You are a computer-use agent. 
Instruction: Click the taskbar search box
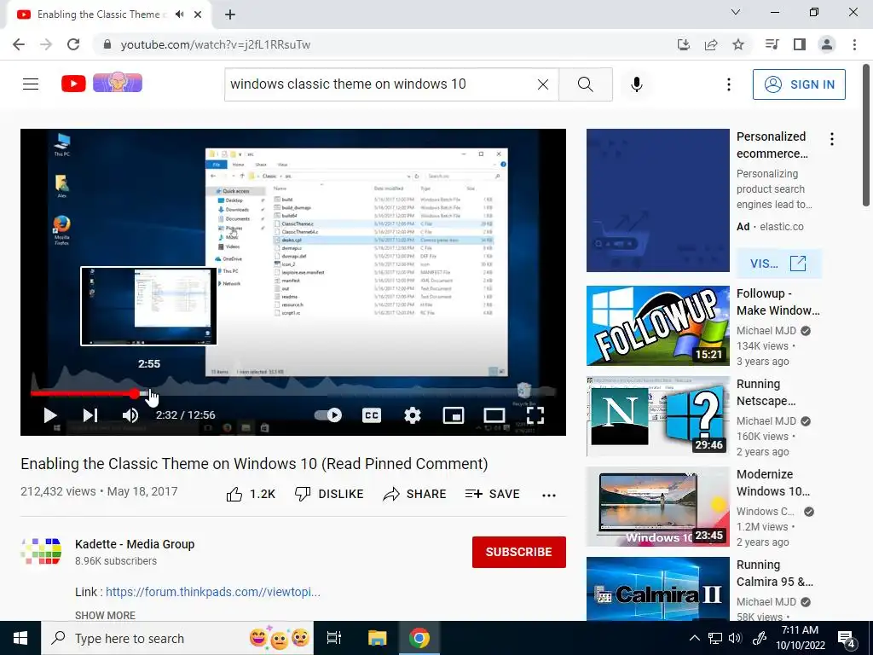[177, 638]
